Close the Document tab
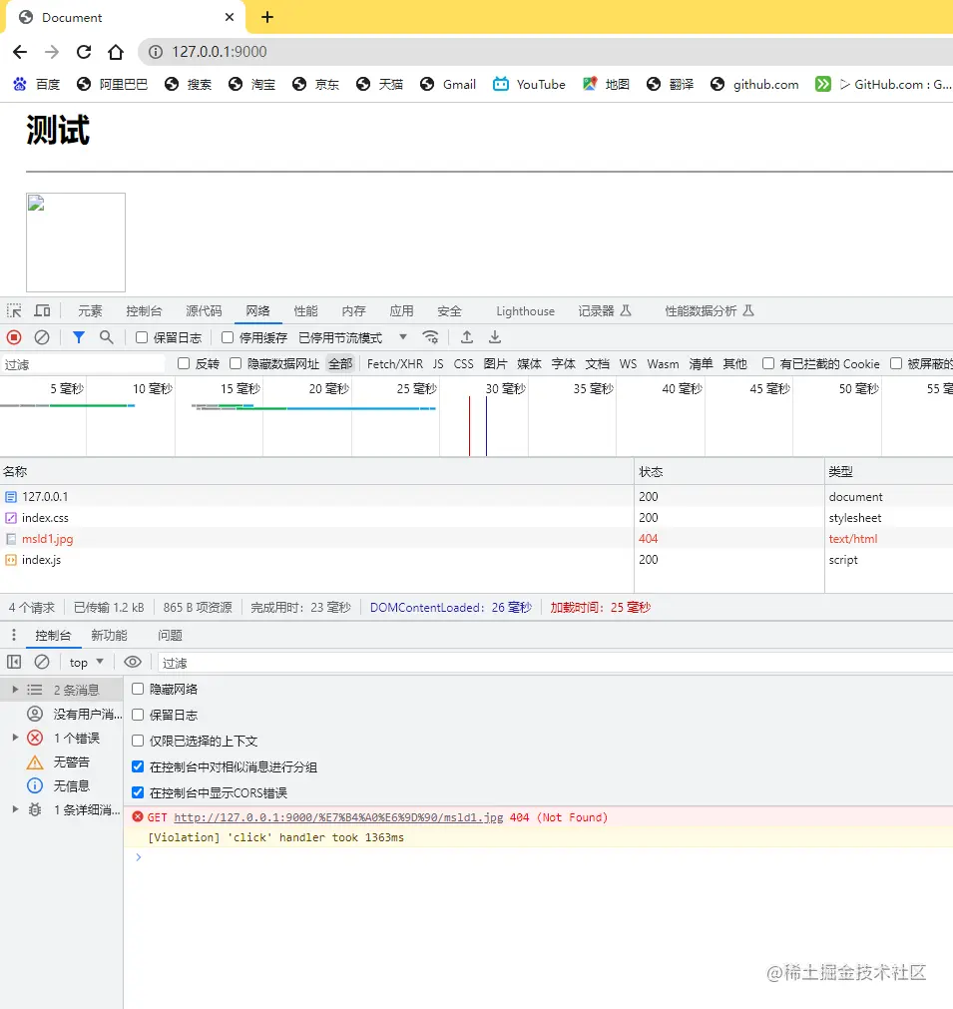The height and width of the screenshot is (1009, 953). [x=230, y=17]
